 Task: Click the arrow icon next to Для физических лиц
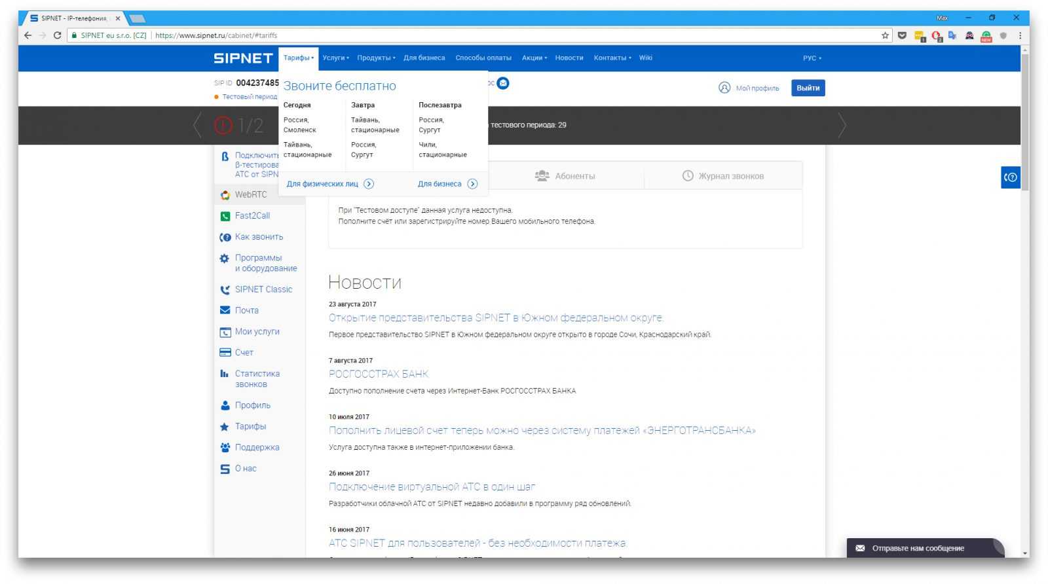369,184
